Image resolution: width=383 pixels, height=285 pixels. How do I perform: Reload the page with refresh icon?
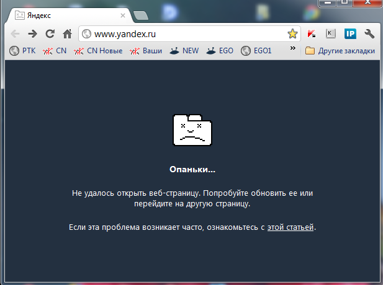tap(50, 33)
